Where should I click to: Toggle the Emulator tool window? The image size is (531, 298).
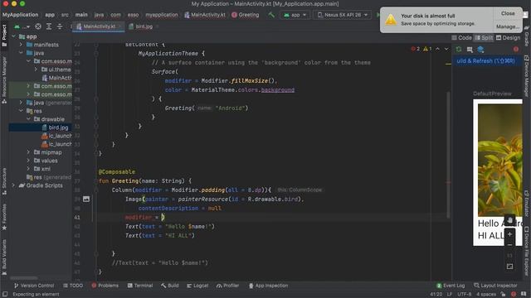[527, 204]
